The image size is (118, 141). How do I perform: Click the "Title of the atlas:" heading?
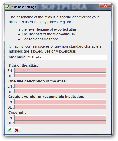[23, 65]
